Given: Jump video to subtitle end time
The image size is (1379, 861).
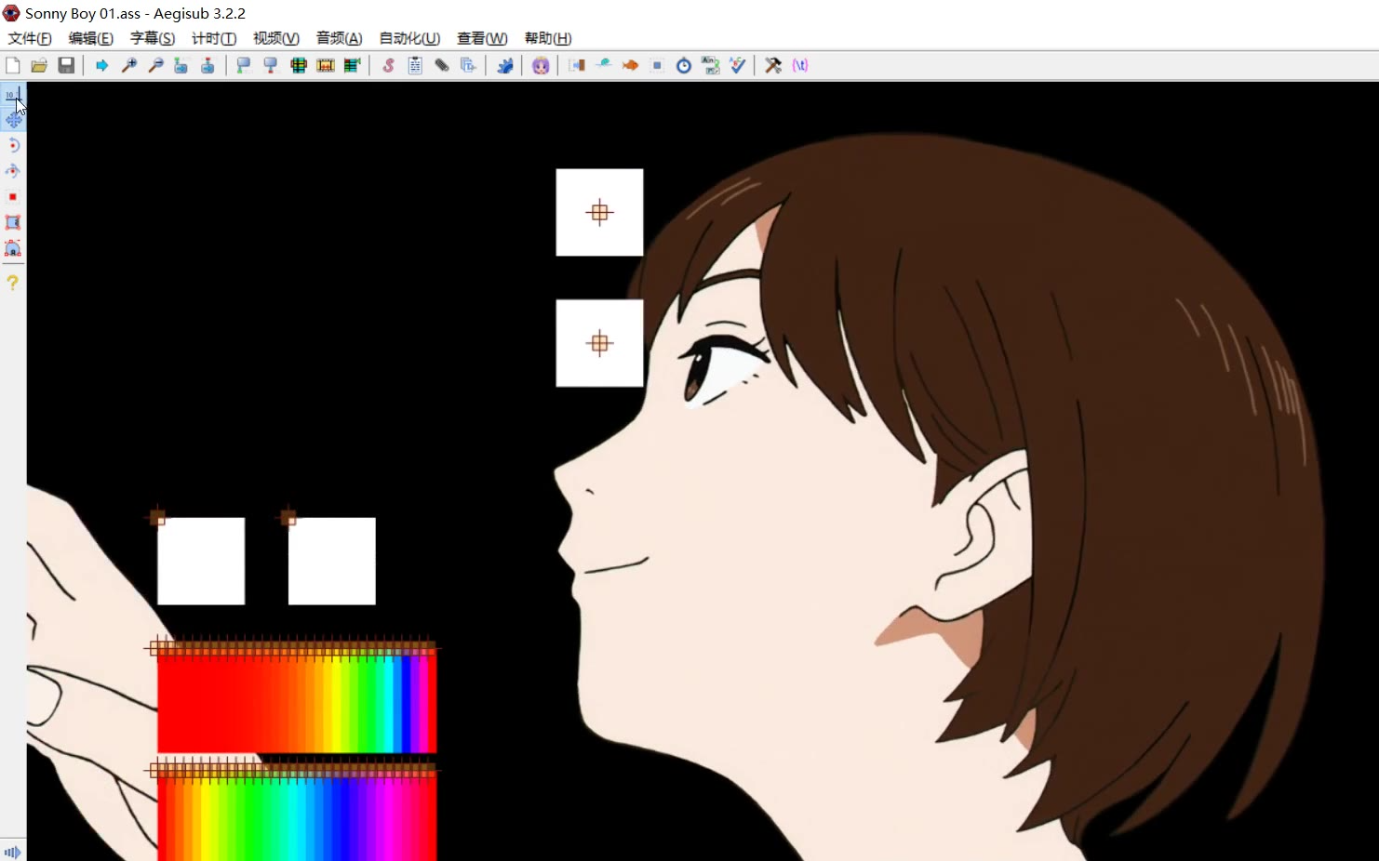Looking at the screenshot, I should 208,65.
